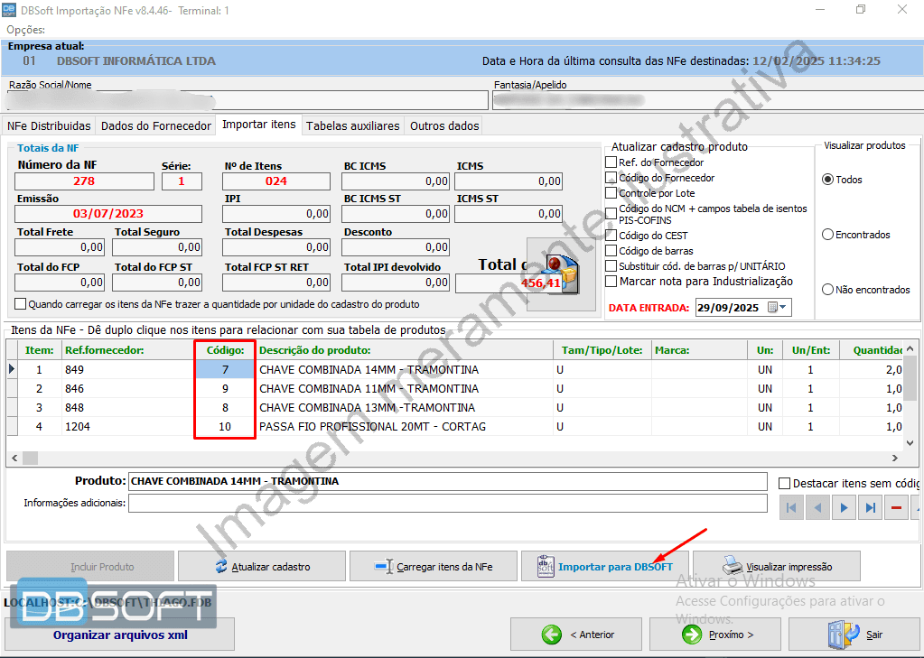Click the DBSoft icon on Importar para DBSOFT
Viewport: 924px width, 658px height.
[x=544, y=566]
